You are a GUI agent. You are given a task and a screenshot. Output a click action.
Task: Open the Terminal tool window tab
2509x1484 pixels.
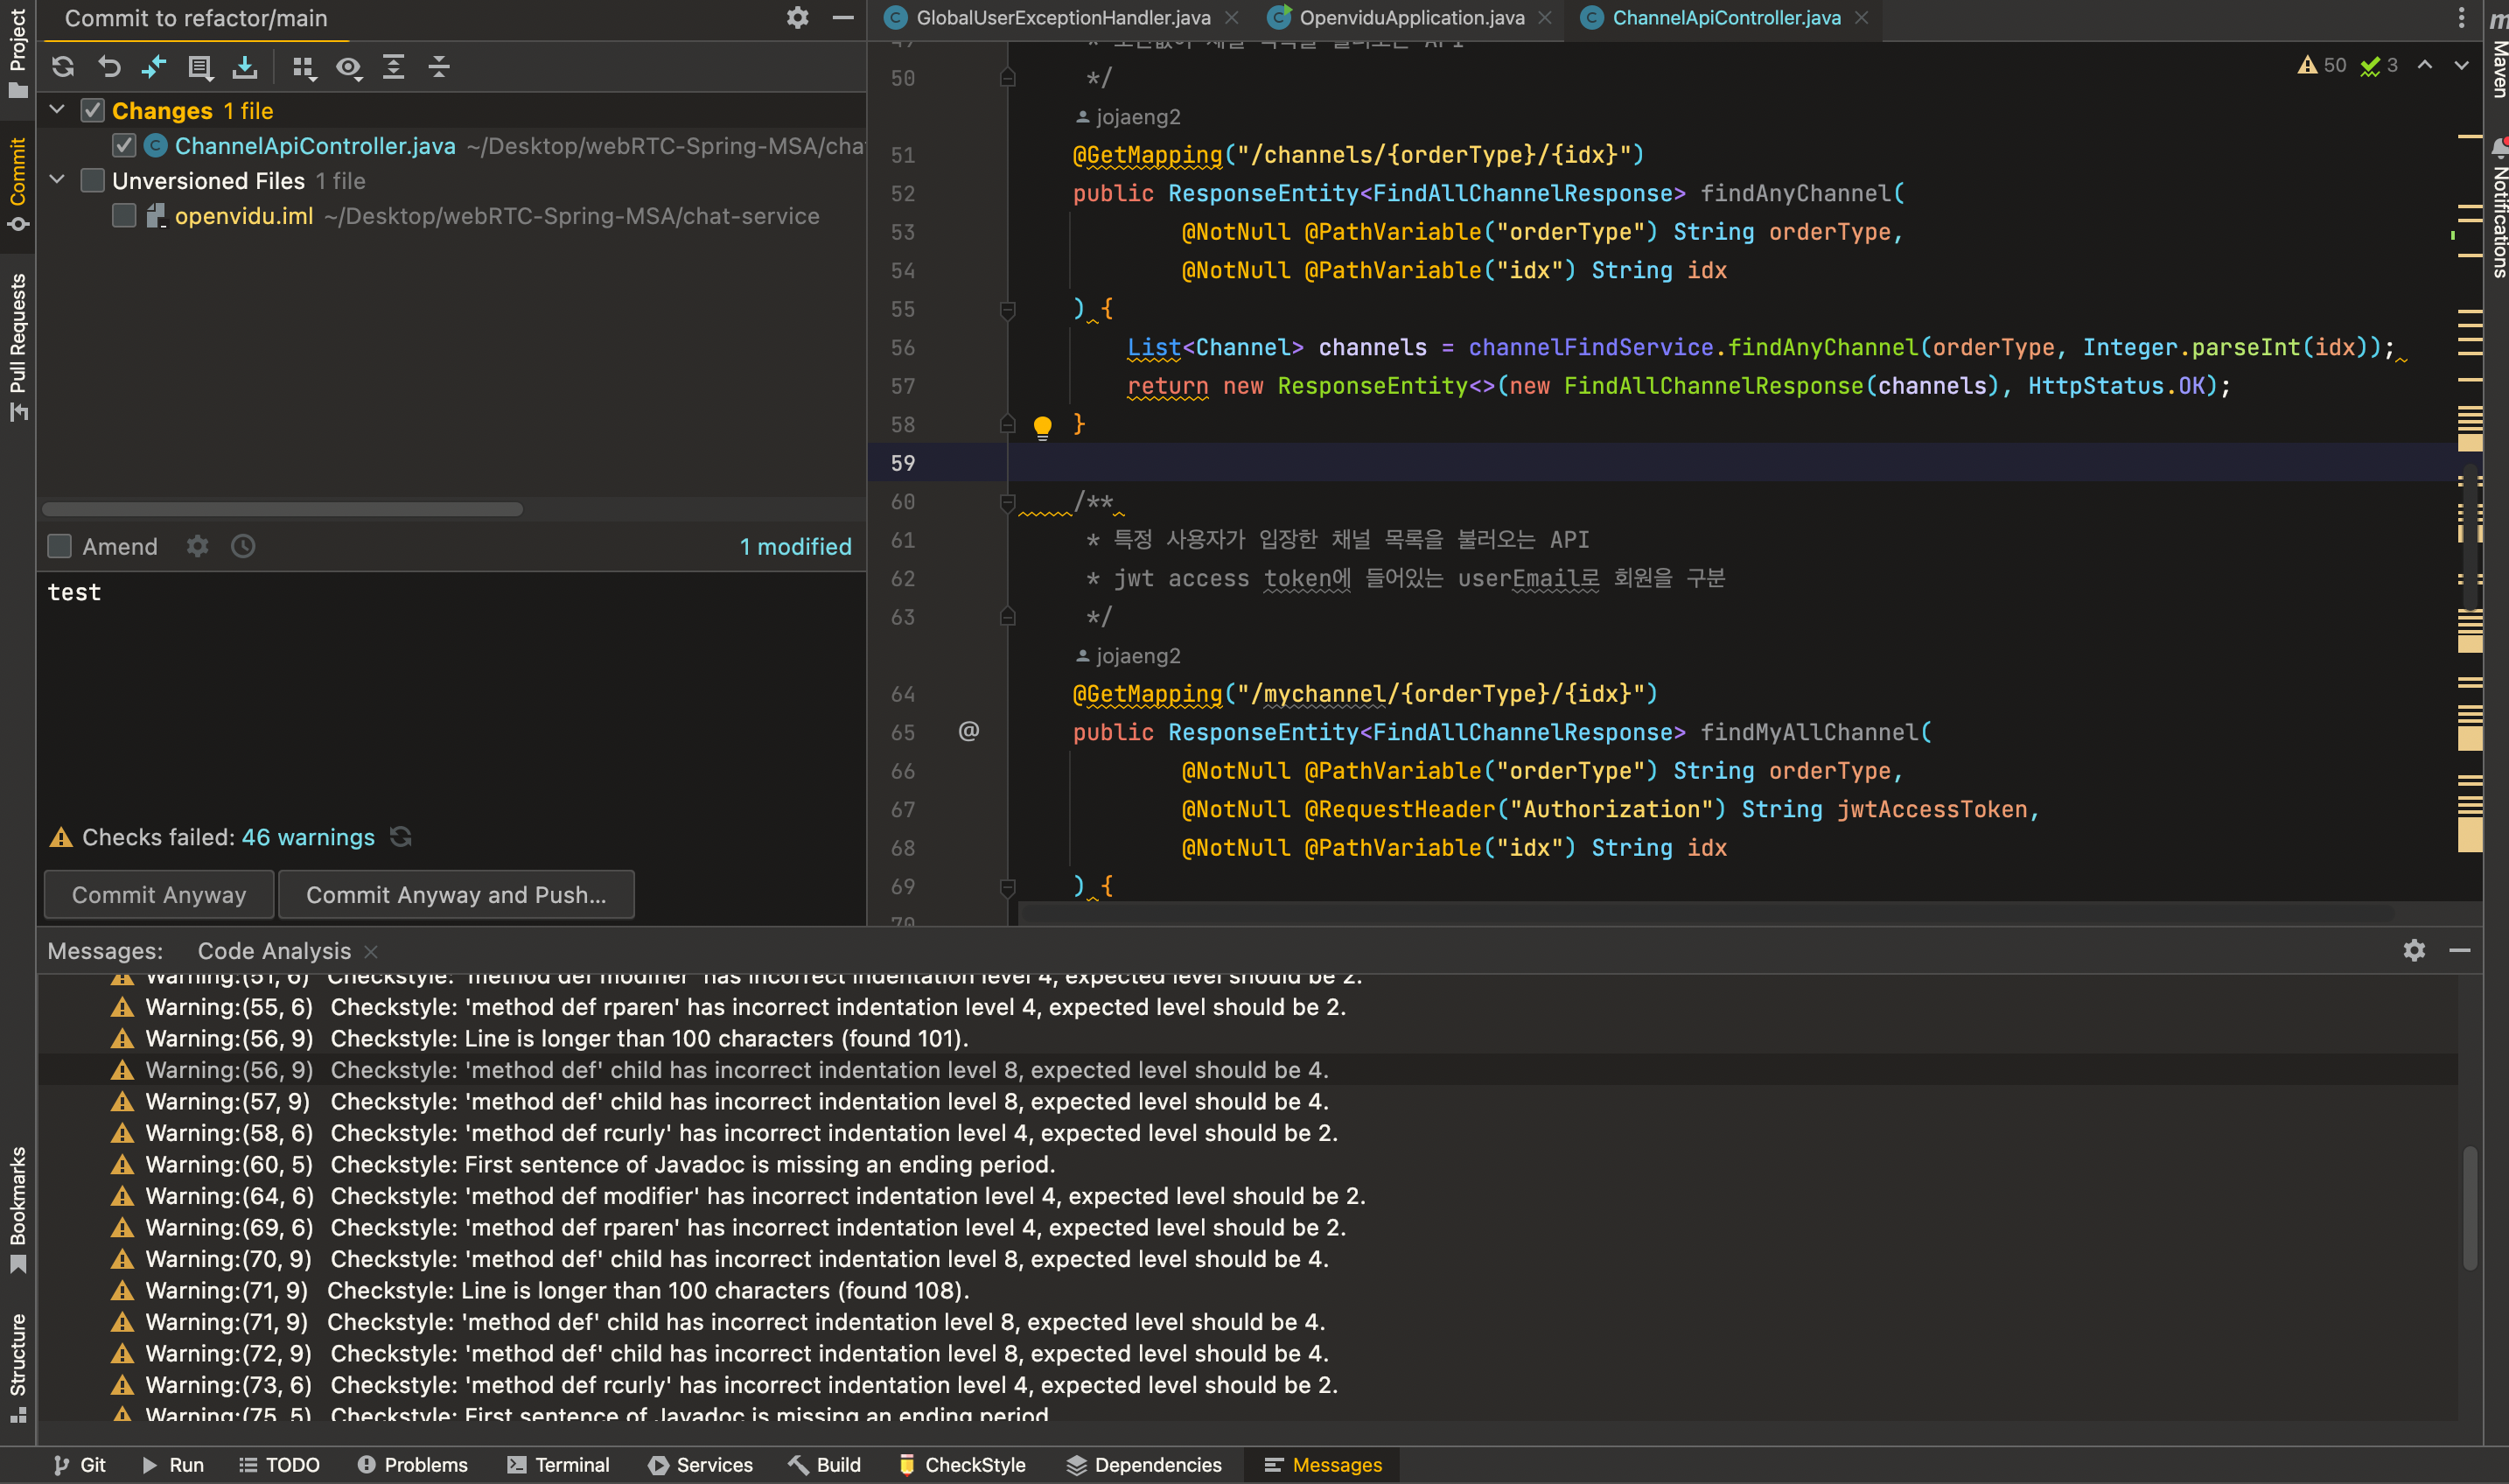click(x=558, y=1464)
